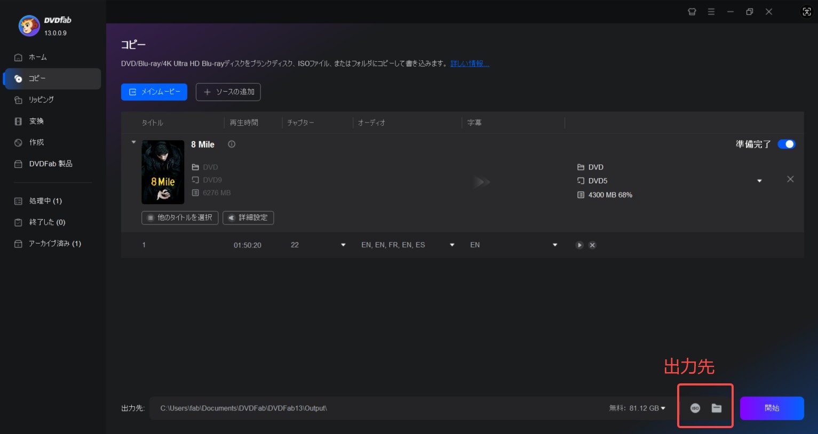
Task: Collapse the 8 Mile title row arrow
Action: coord(134,142)
